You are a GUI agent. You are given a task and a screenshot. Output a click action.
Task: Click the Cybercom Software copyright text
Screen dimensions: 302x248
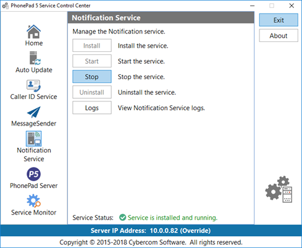(151, 242)
